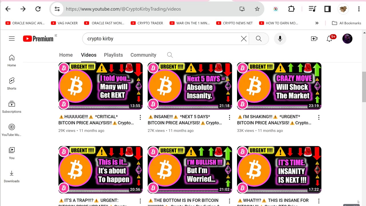Open the browser three-dot menu
The height and width of the screenshot is (206, 366).
pyautogui.click(x=359, y=9)
